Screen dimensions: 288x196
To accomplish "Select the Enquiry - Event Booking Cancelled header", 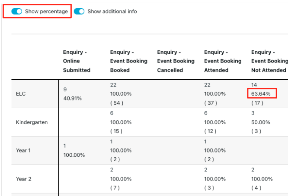I will (x=176, y=61).
